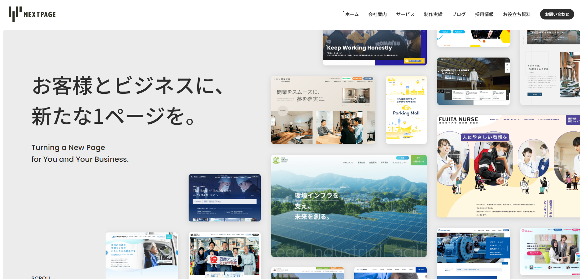Screen dimensions: 585x279
Task: Click the delivery driver van thumbnail
Action: [142, 255]
